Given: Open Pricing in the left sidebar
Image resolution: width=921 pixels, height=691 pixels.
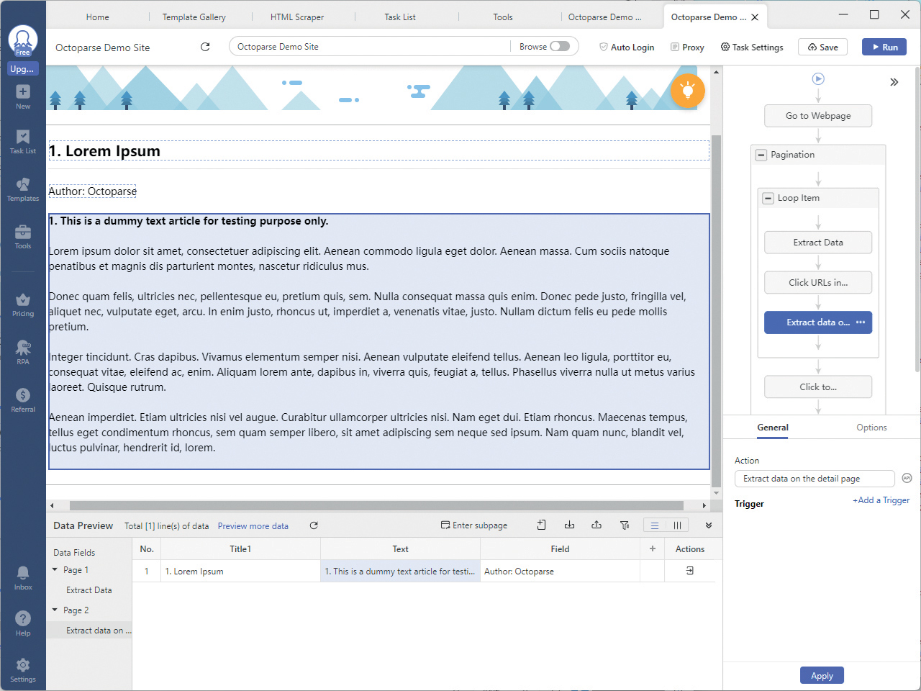Looking at the screenshot, I should point(23,304).
